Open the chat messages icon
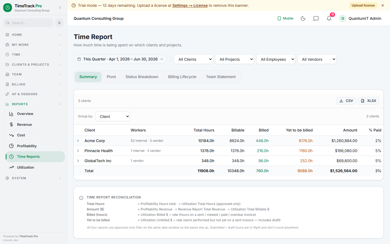 coord(316,18)
